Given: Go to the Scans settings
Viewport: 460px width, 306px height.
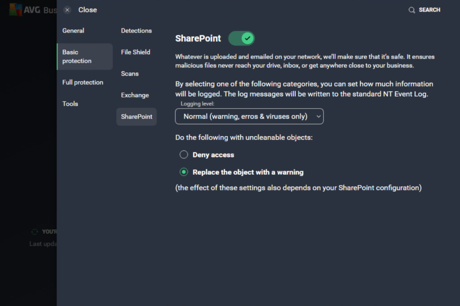Looking at the screenshot, I should coord(130,73).
